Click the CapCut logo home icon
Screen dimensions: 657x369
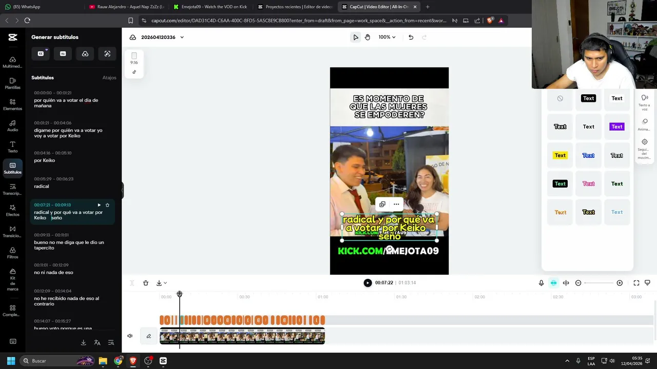(x=13, y=37)
